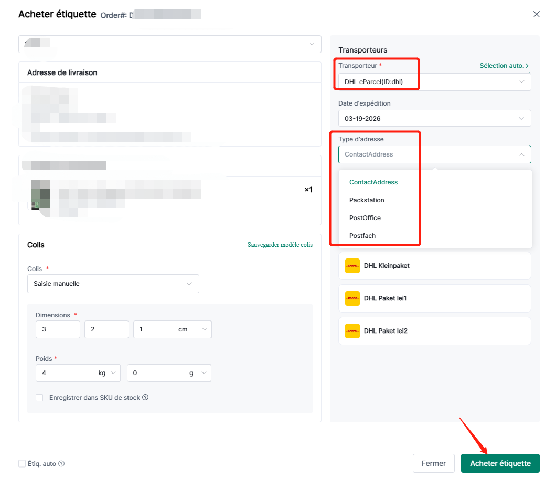The width and height of the screenshot is (556, 477).
Task: Open Sélection auto. link
Action: pos(504,66)
